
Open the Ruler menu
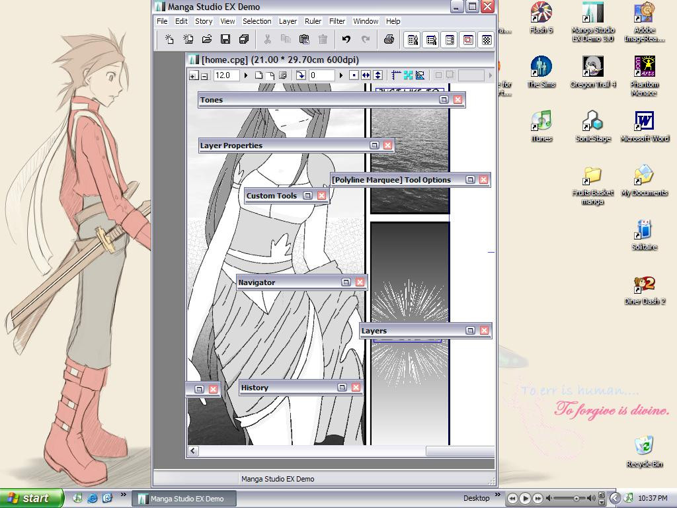(x=313, y=21)
